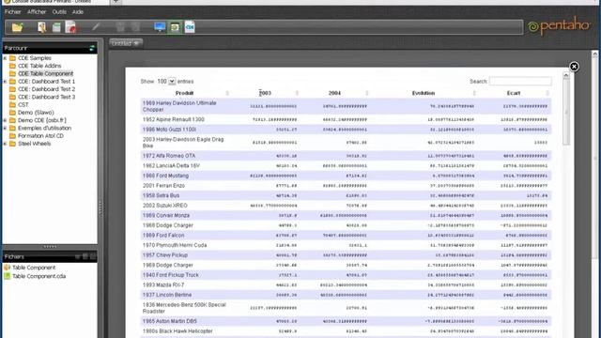601x338 pixels.
Task: Click the Ecart column header
Action: 514,93
